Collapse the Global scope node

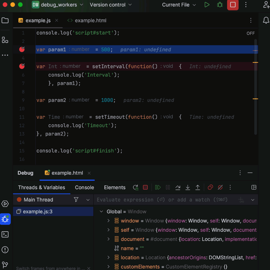101,211
